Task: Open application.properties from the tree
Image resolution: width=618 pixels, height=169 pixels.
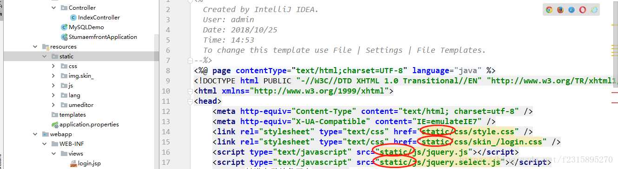Action: (x=89, y=125)
